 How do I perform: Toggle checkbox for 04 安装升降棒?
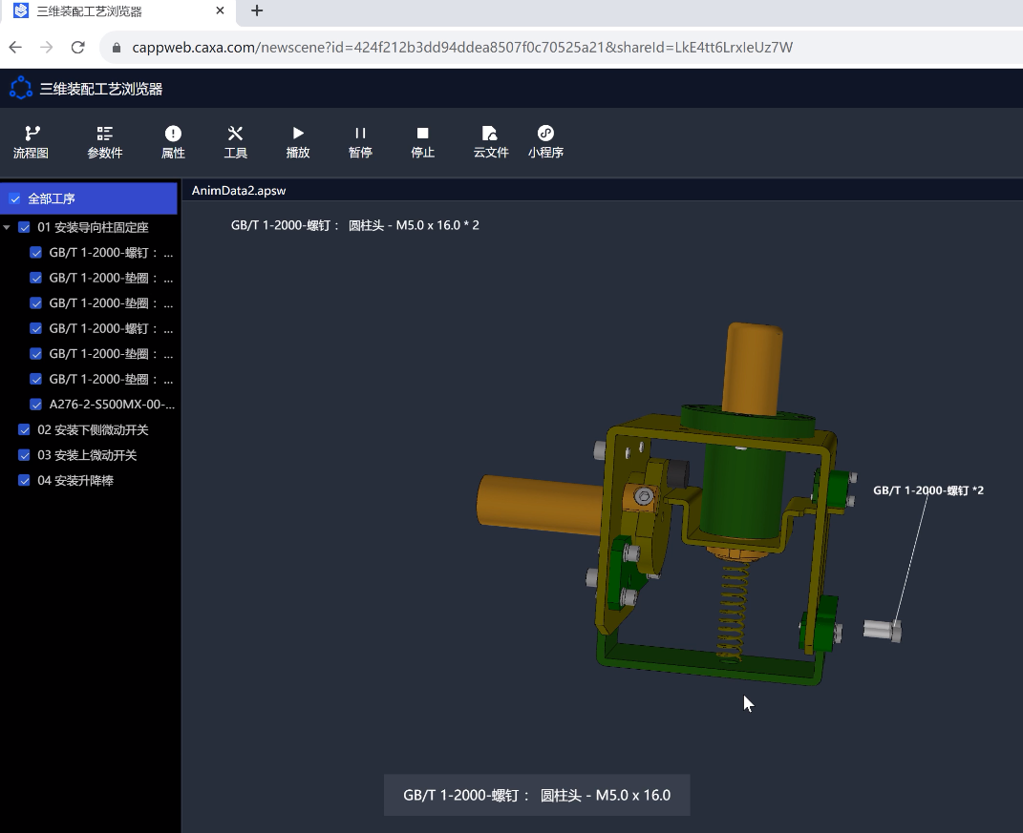[x=25, y=481]
